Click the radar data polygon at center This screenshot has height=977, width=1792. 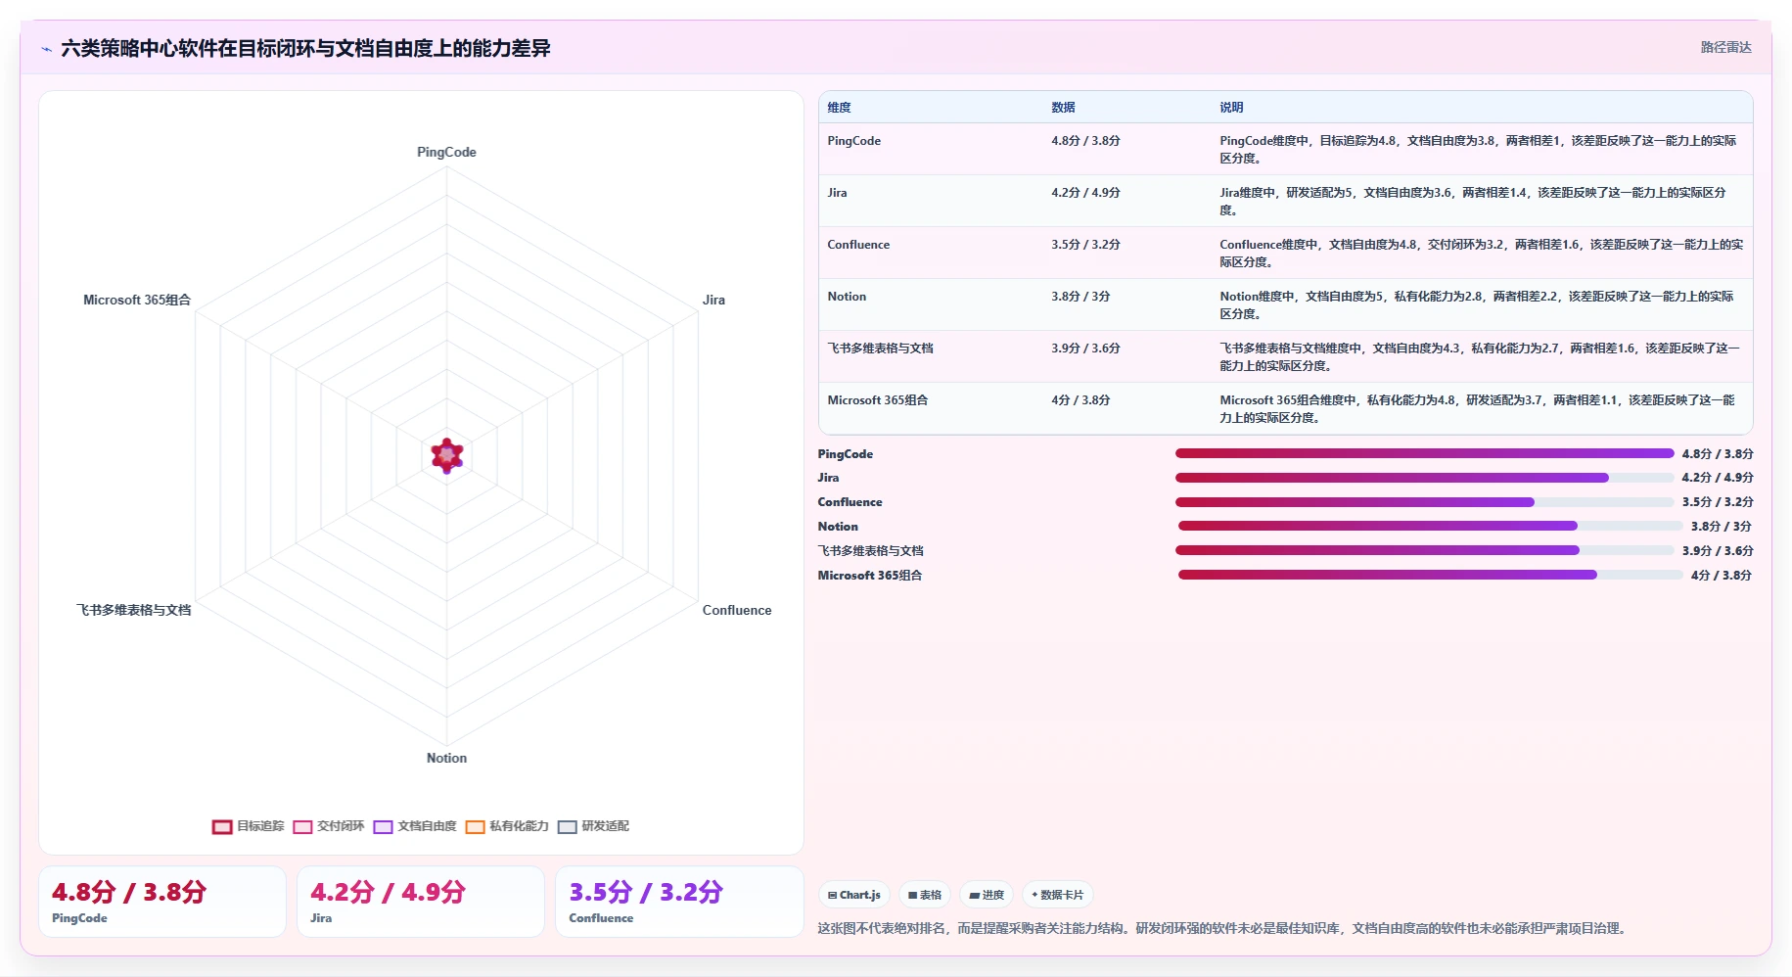point(447,455)
